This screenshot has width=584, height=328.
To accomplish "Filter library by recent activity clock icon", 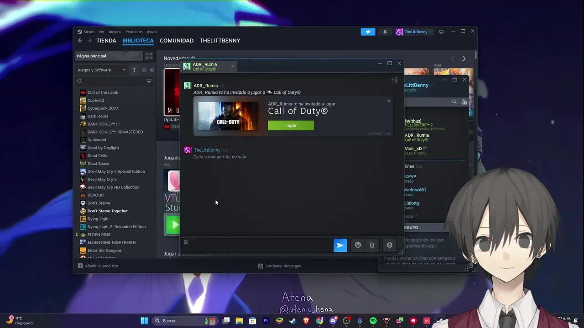I will tap(144, 70).
